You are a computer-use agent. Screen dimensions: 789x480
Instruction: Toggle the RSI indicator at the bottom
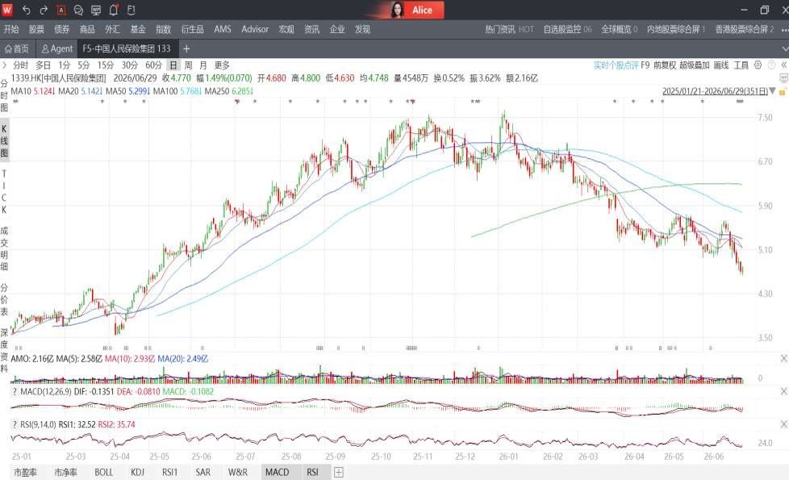[x=312, y=472]
